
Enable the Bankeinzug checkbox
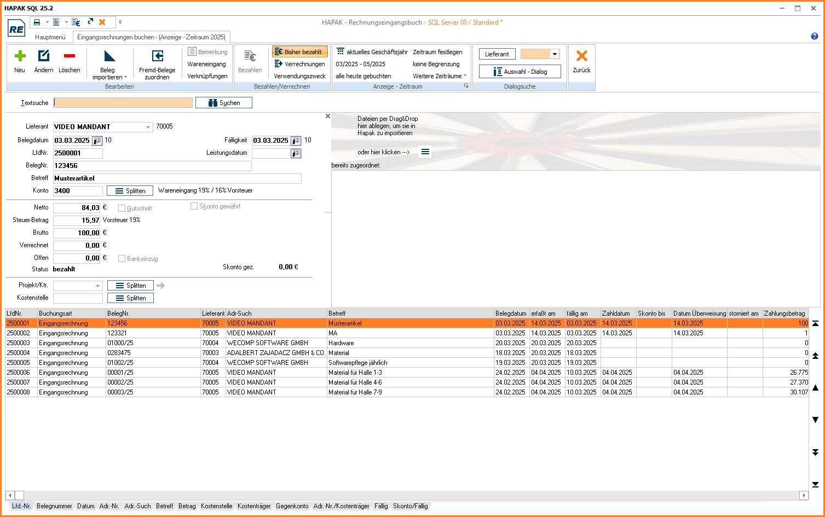point(122,259)
